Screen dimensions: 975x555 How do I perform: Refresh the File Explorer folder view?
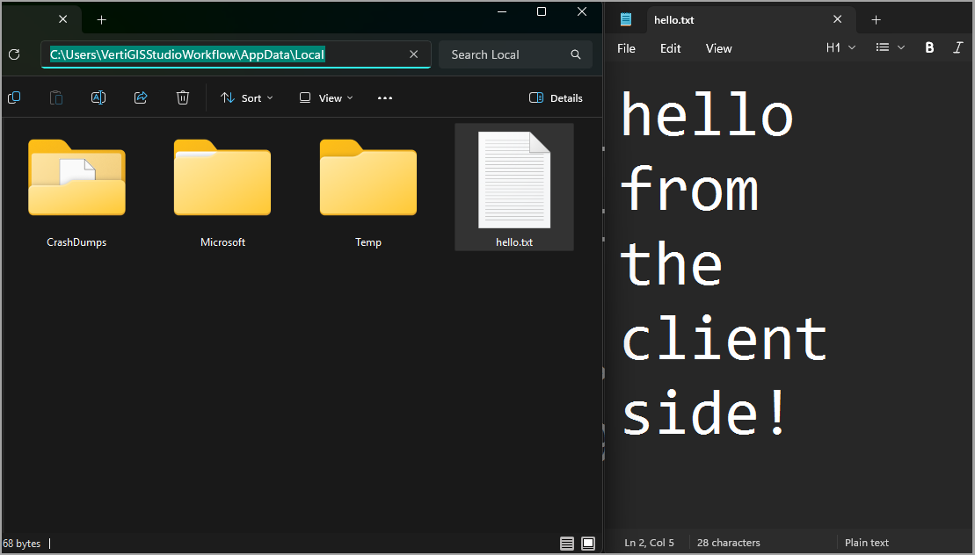(x=14, y=54)
